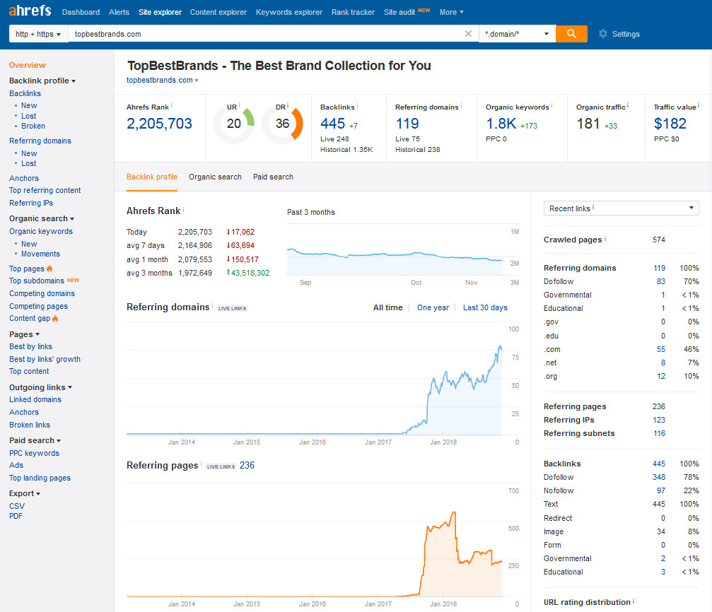Viewport: 712px width, 612px height.
Task: Open Competing domains in the sidebar
Action: coord(42,294)
